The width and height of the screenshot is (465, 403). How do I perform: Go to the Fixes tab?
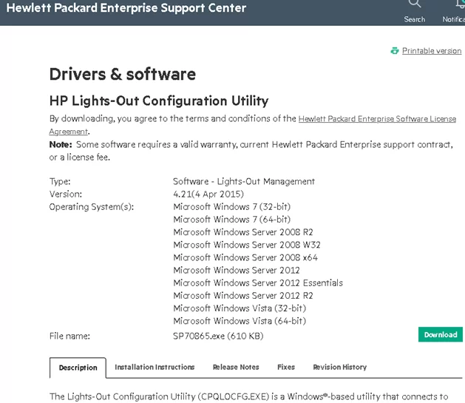(286, 367)
